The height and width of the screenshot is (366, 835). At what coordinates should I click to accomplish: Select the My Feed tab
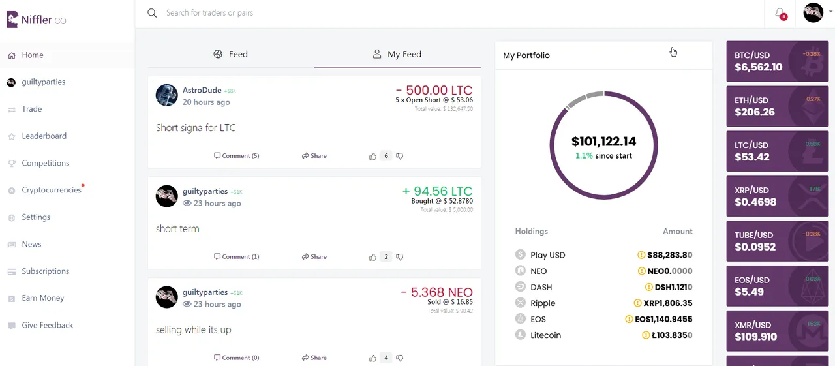point(397,54)
